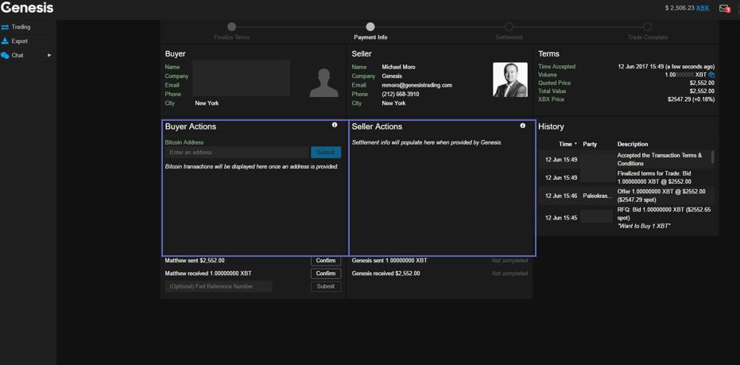Open the mail inbox with one notification

coord(724,9)
